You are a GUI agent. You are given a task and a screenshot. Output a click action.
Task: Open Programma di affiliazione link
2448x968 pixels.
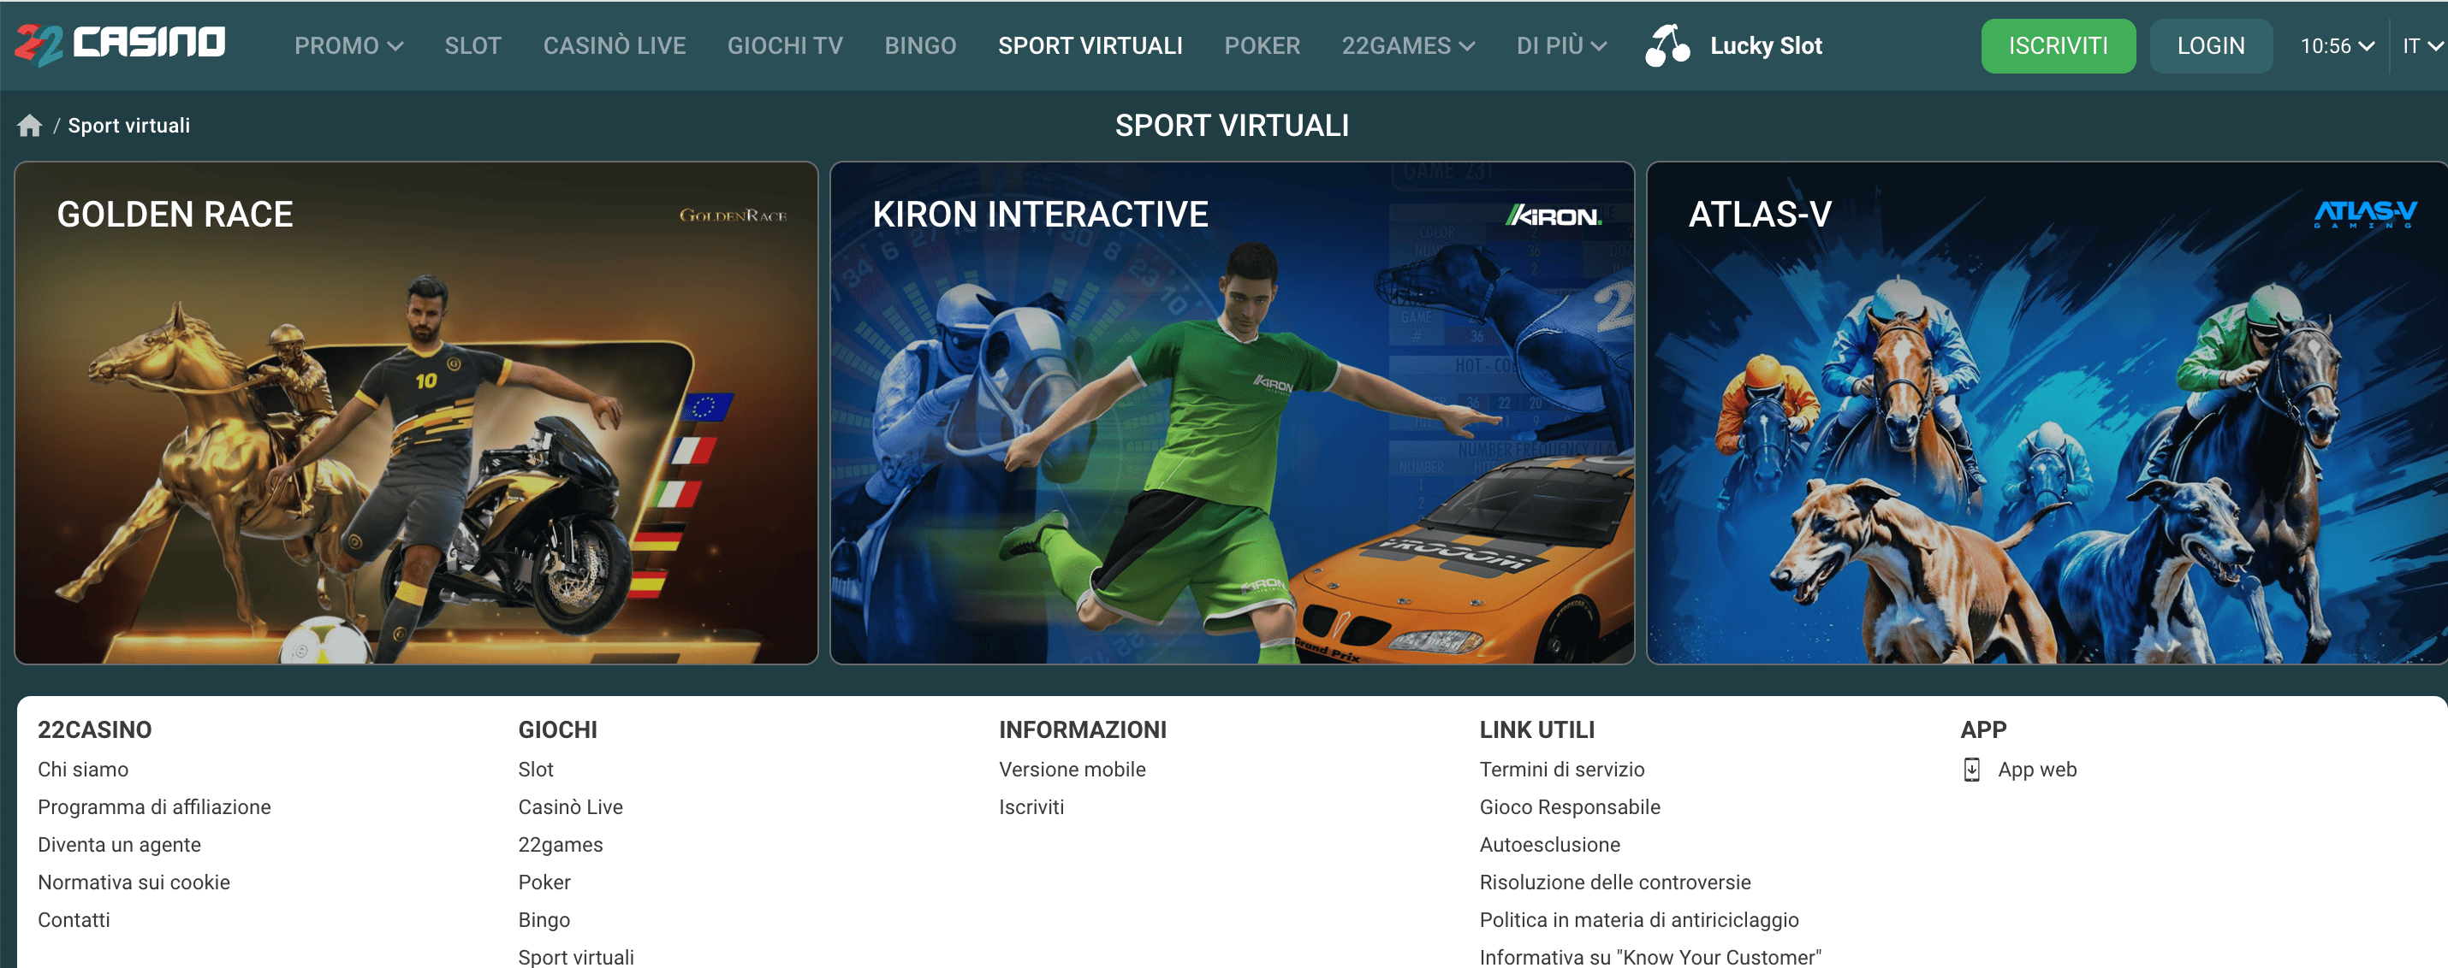pos(154,806)
